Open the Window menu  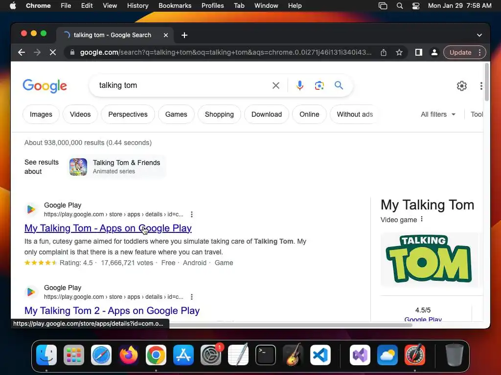[266, 6]
